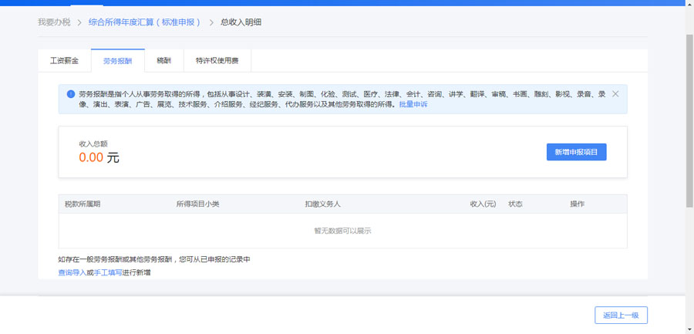Click the 收入(元) column header
Screen dimensions: 694x334
coord(482,204)
